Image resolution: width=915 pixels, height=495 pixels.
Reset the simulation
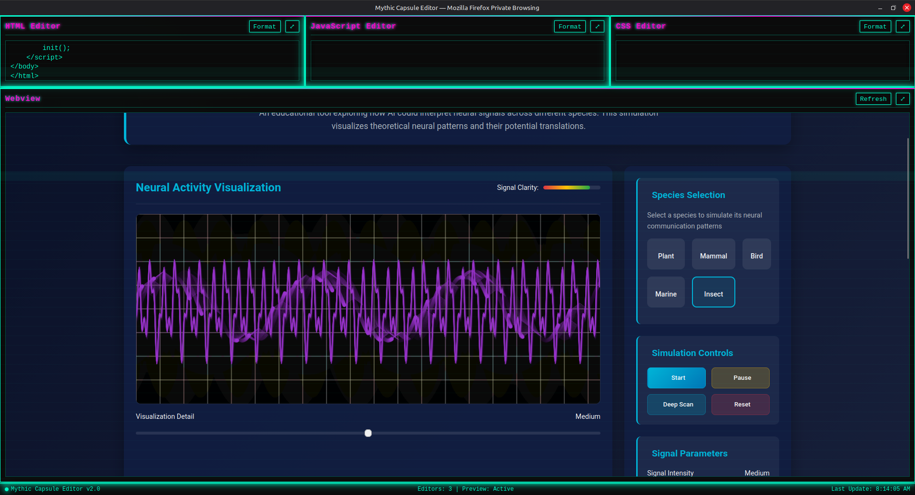(x=740, y=404)
